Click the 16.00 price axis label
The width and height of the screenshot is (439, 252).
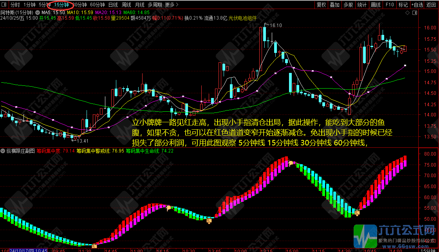[430, 28]
